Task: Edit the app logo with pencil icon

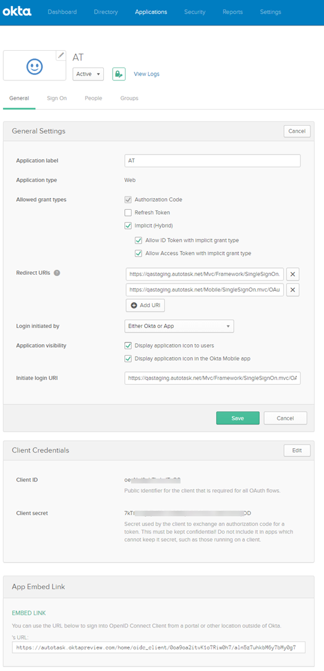Action: click(x=61, y=55)
